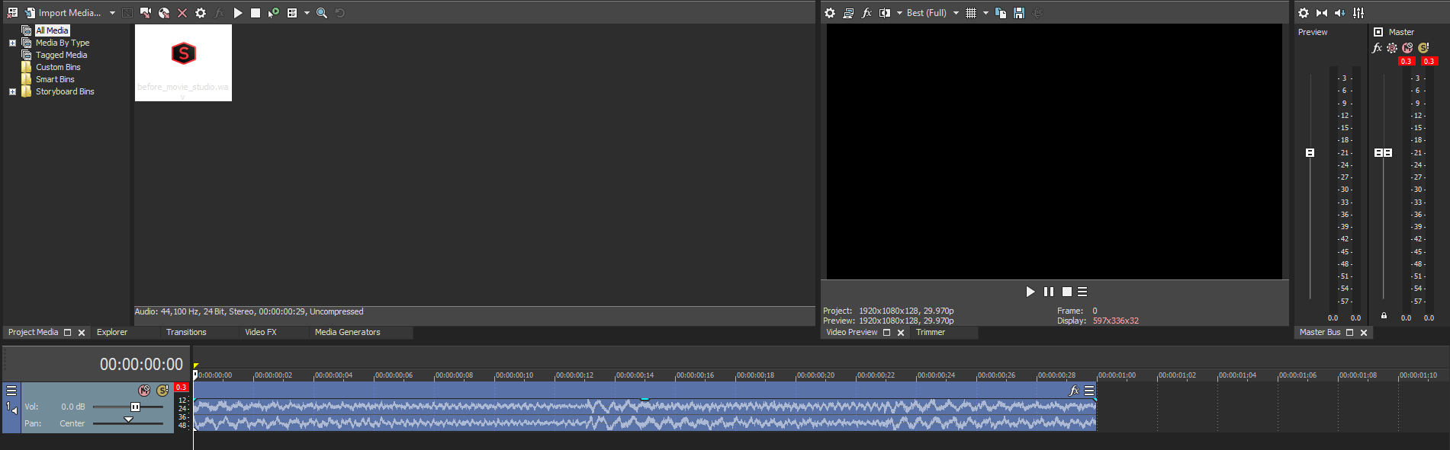1450x450 pixels.
Task: Open Master FX icon
Action: coord(1377,48)
